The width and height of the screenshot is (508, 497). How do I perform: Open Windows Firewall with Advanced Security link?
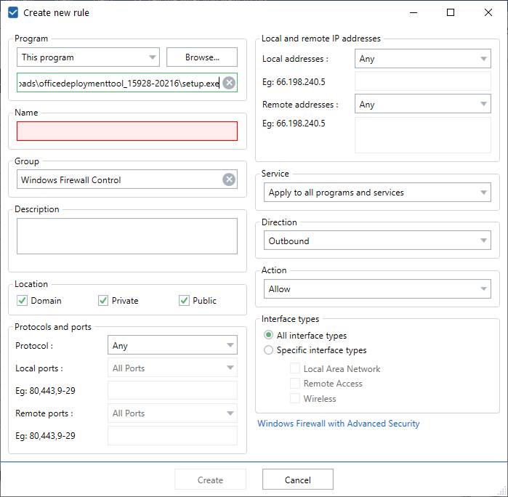point(339,424)
